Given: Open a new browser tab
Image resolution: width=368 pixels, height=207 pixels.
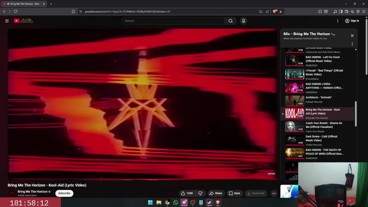Looking at the screenshot, I should pos(51,4).
